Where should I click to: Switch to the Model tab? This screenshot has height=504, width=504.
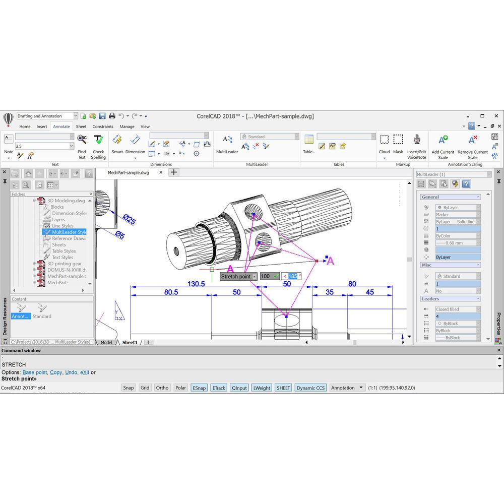[106, 342]
